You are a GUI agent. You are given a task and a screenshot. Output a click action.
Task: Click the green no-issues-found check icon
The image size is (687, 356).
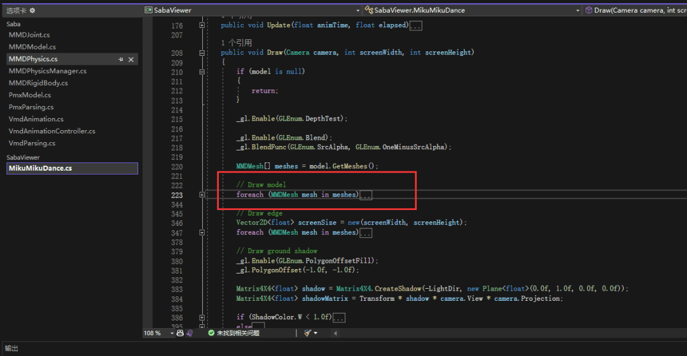(211, 333)
